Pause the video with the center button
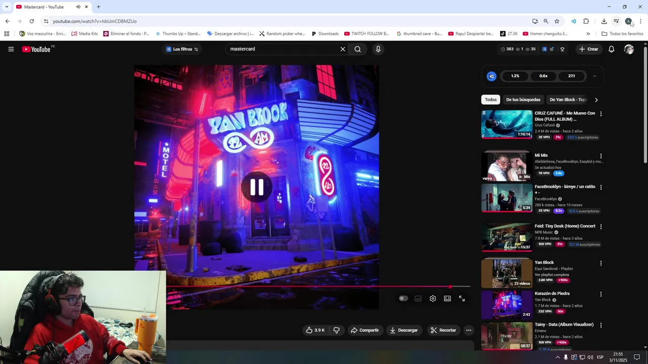The height and width of the screenshot is (364, 648). point(257,187)
